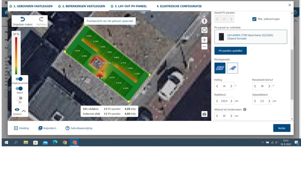Decrease Rijafstand value

pyautogui.click(x=217, y=101)
